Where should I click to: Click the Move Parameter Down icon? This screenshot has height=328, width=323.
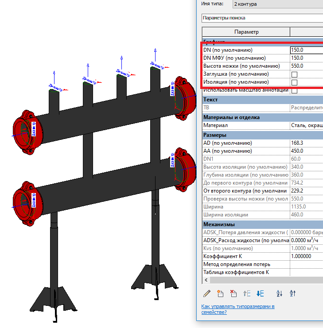pyautogui.click(x=261, y=293)
